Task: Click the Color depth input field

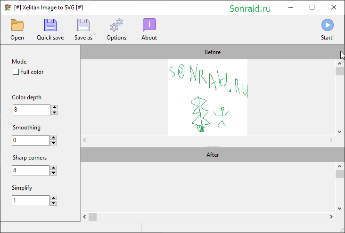Action: coord(32,110)
